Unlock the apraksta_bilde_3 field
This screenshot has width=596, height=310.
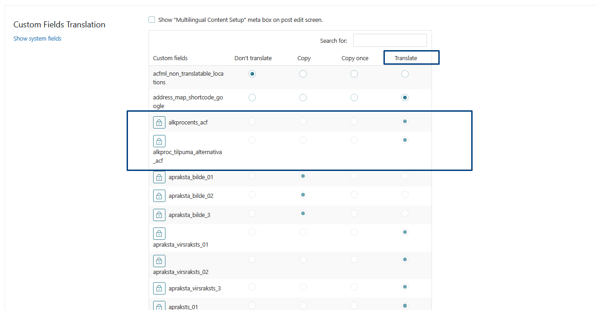159,215
